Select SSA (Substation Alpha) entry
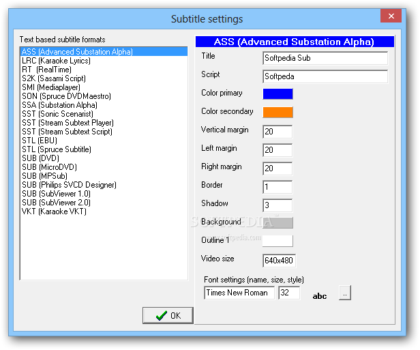The width and height of the screenshot is (420, 350). click(104, 105)
